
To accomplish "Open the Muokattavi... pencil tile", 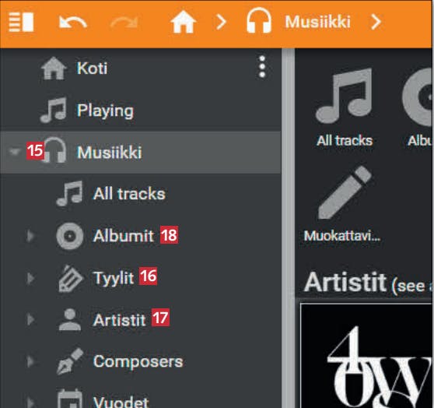I will pos(342,204).
